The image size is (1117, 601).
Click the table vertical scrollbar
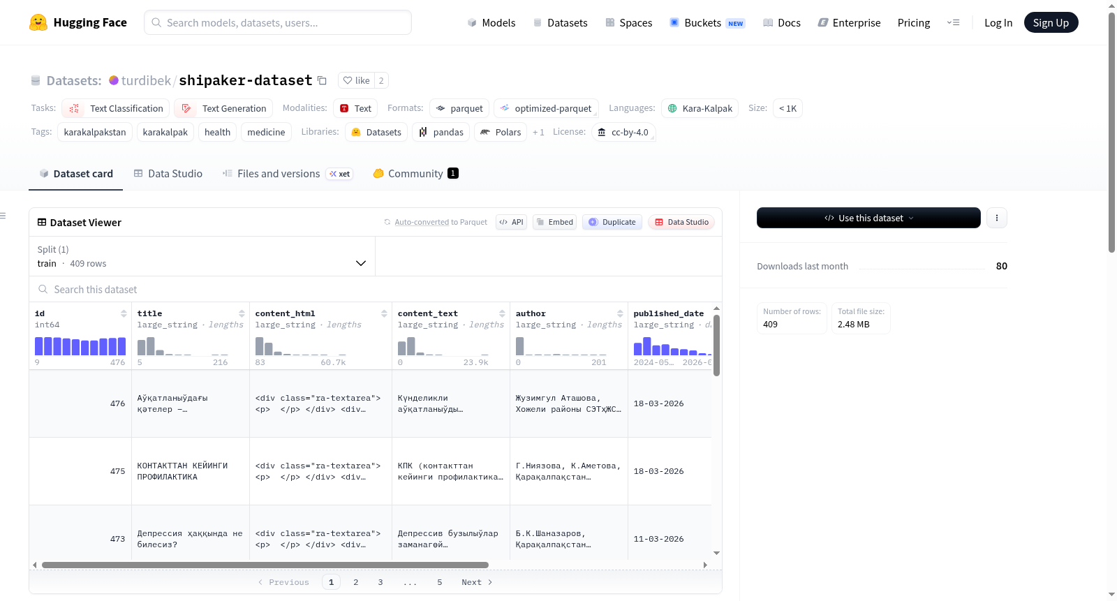pyautogui.click(x=716, y=346)
